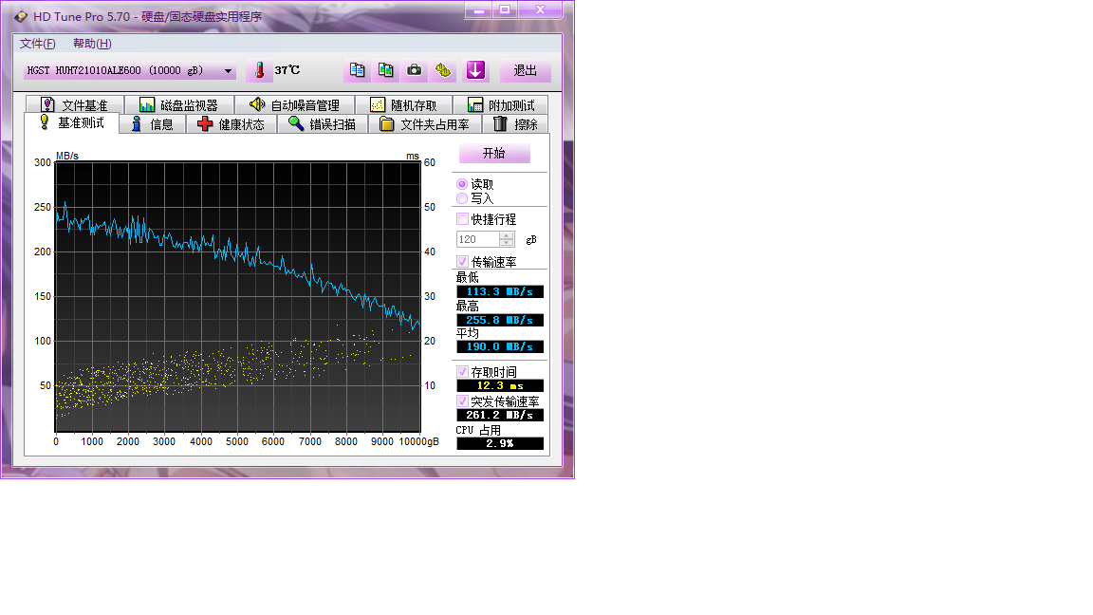Screen dimensions: 1093x615
Task: Select the 写入 write radio button
Action: pos(462,198)
